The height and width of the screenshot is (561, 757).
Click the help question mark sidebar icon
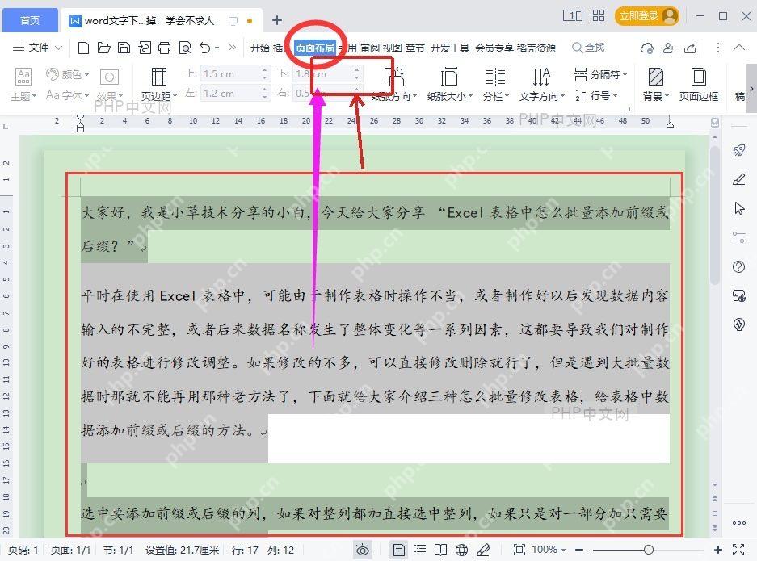tap(738, 266)
